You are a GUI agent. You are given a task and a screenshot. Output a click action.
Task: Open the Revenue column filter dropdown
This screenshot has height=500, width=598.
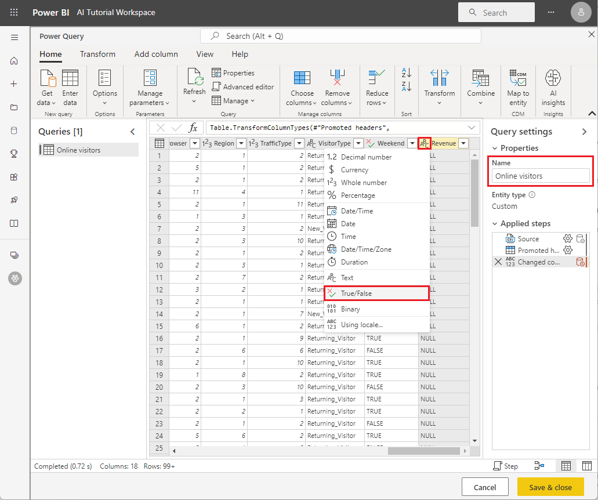coord(463,143)
